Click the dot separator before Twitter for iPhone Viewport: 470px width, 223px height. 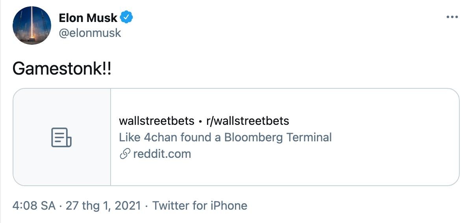(146, 206)
